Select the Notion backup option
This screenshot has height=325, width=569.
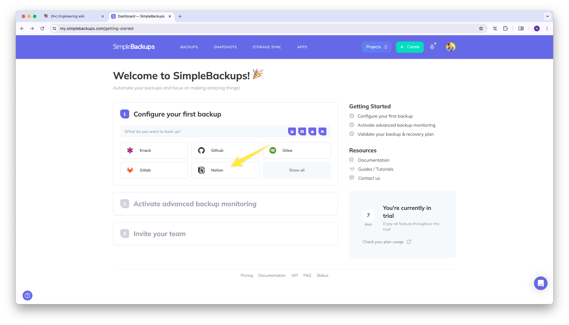click(225, 170)
